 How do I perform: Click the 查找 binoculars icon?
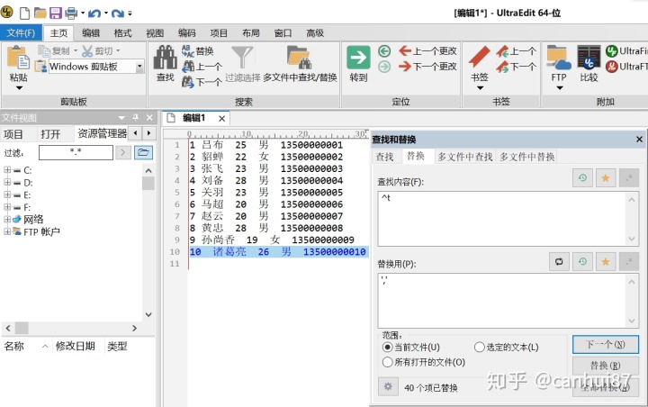pyautogui.click(x=165, y=58)
